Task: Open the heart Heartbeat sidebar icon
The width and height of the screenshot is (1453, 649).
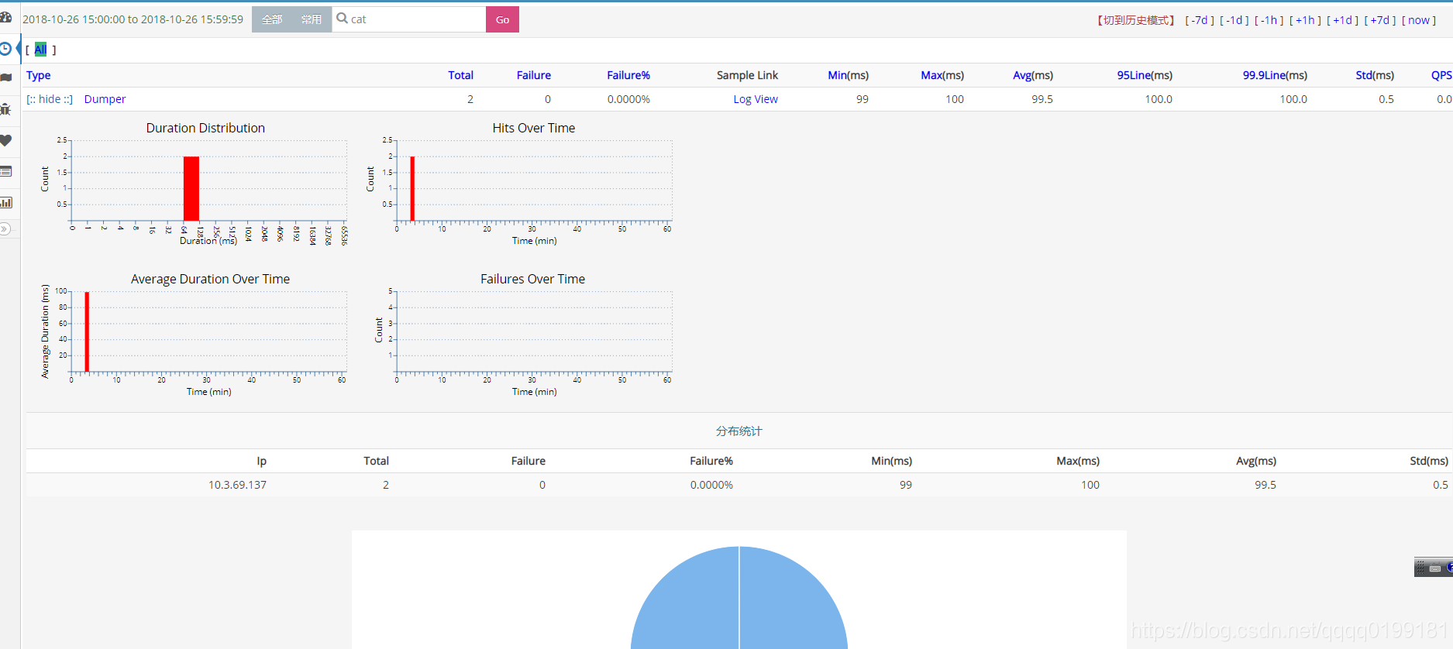Action: [x=5, y=140]
